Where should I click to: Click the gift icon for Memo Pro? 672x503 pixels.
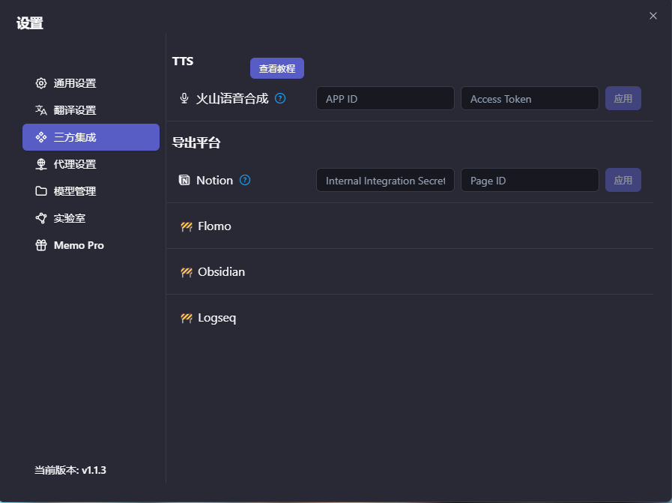tap(41, 245)
